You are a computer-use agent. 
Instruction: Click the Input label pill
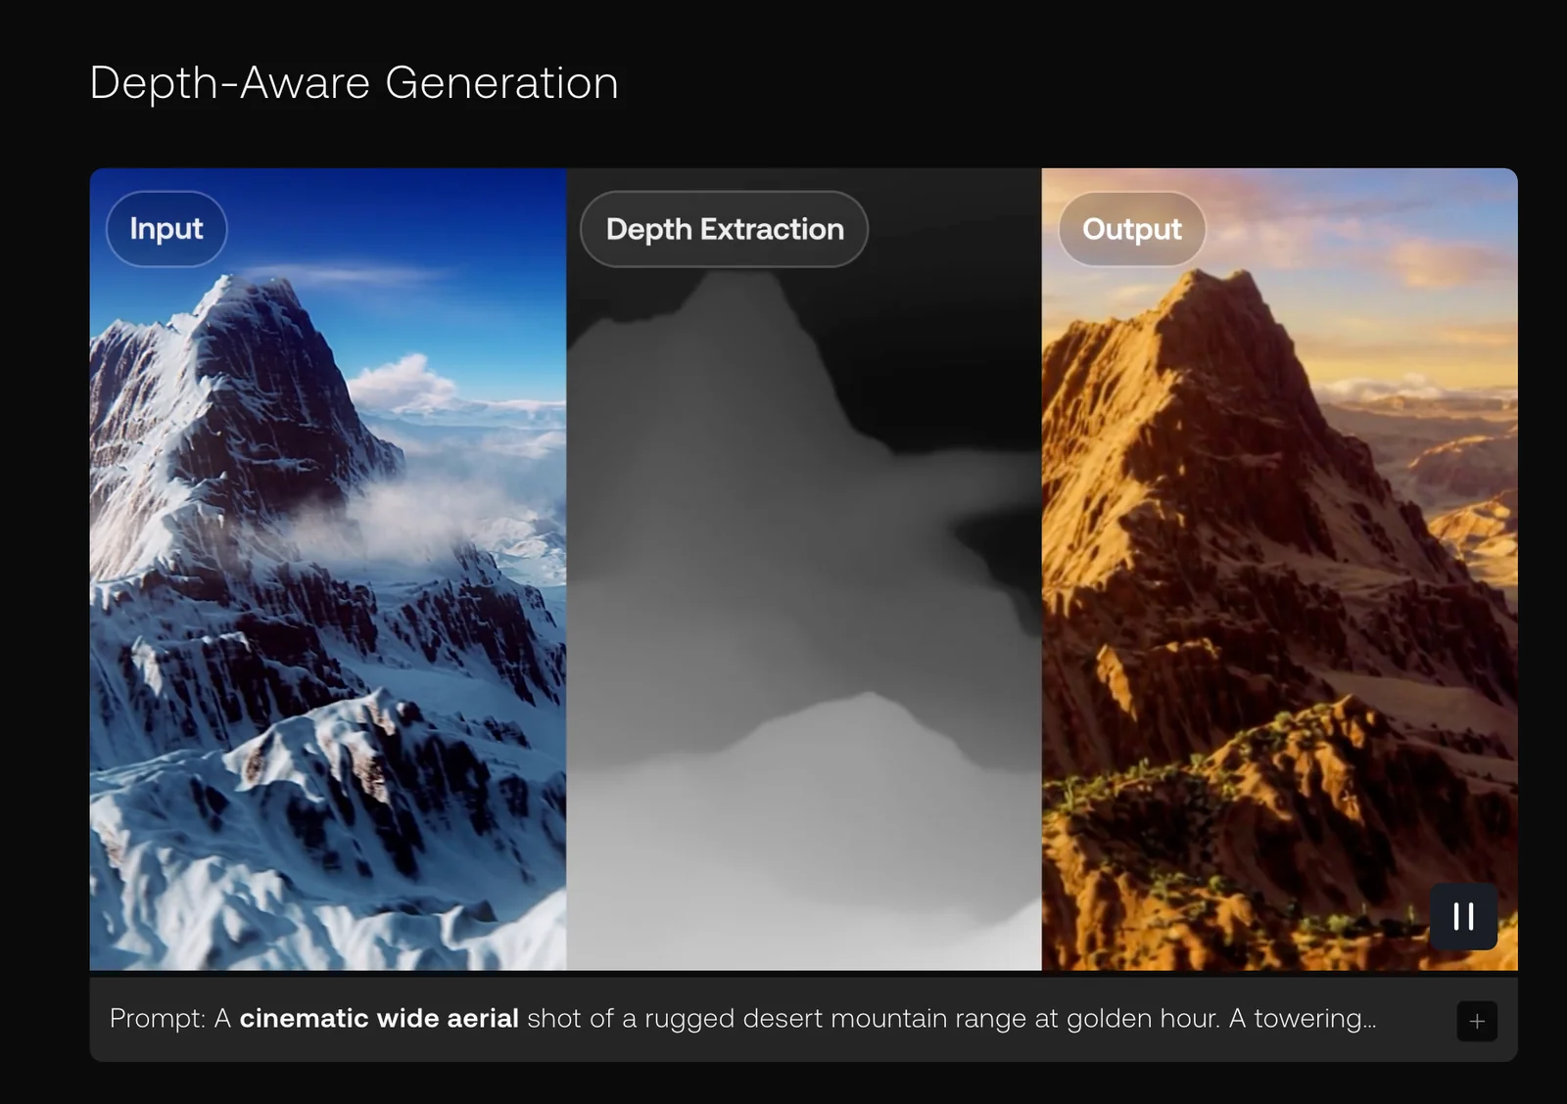tap(166, 229)
